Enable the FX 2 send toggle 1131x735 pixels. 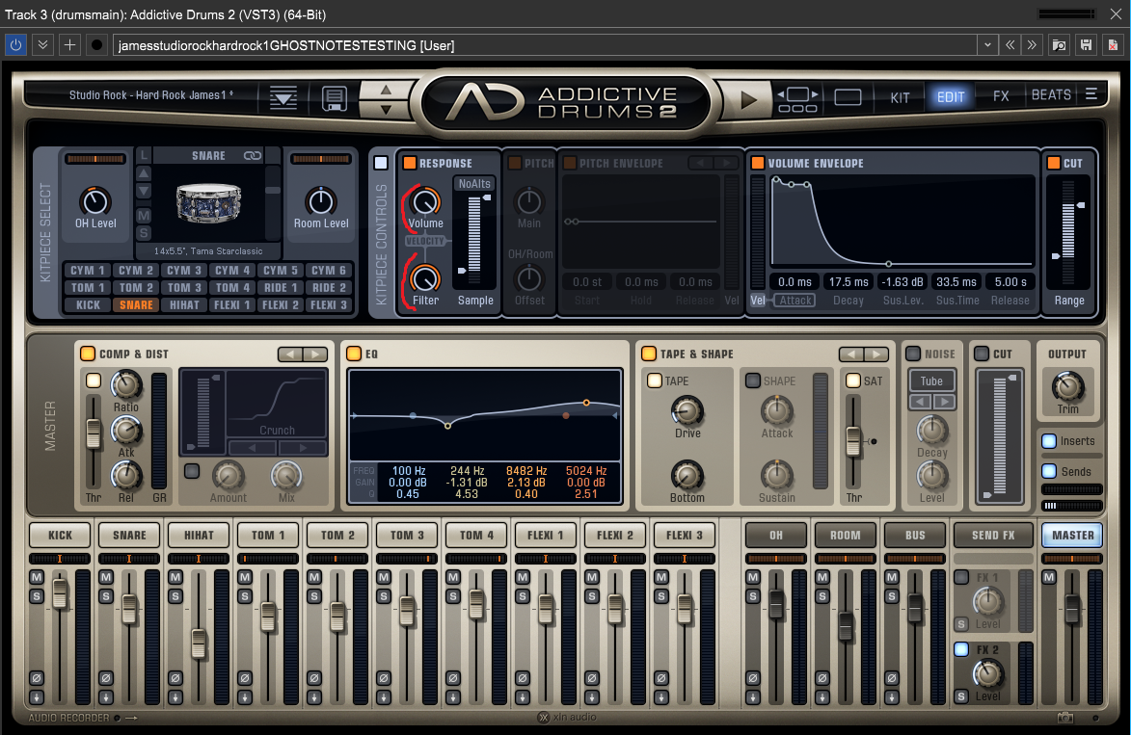click(960, 649)
